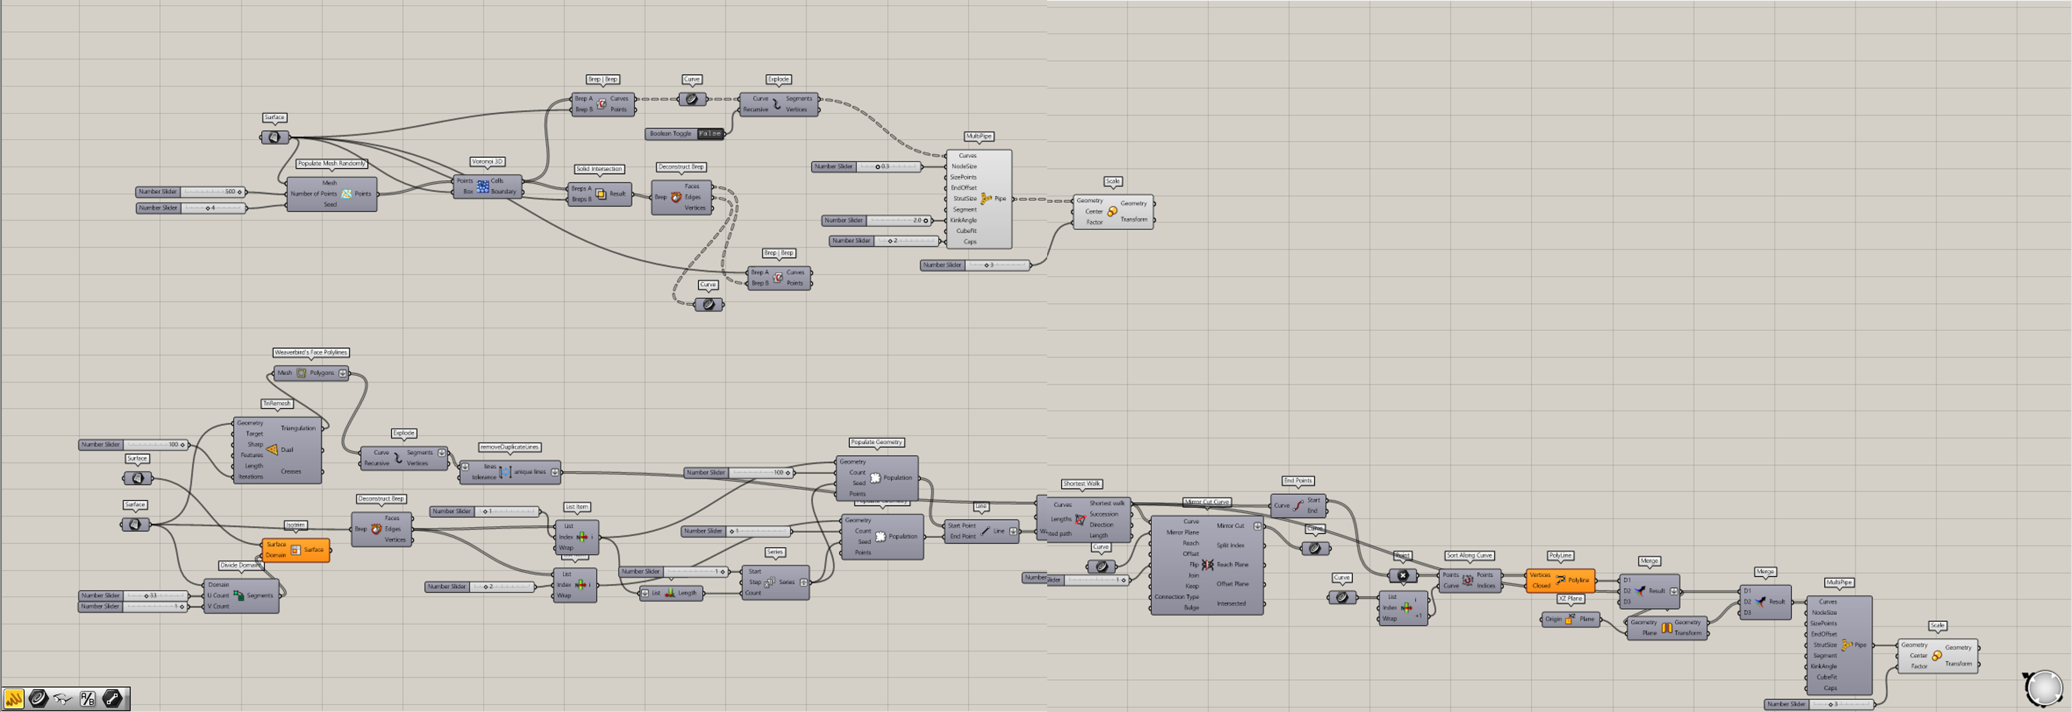Viewport: 2072px width, 712px height.
Task: Click Number Slider with value 33
Action: pos(133,596)
